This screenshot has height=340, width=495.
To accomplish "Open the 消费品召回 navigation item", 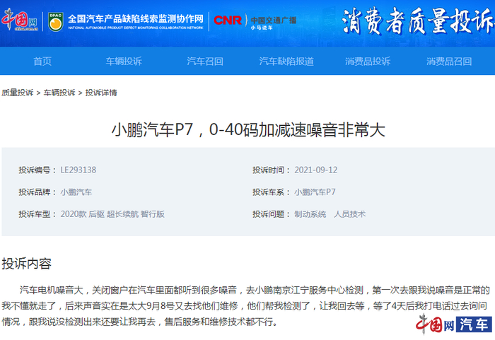I will click(x=449, y=61).
